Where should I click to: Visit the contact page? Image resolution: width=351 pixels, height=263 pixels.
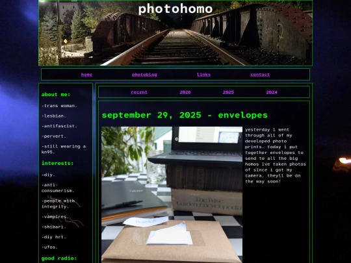click(x=260, y=75)
